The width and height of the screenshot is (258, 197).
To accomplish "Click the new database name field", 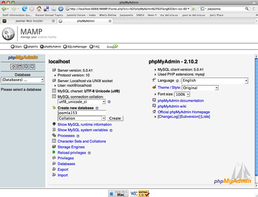I will click(x=82, y=113).
